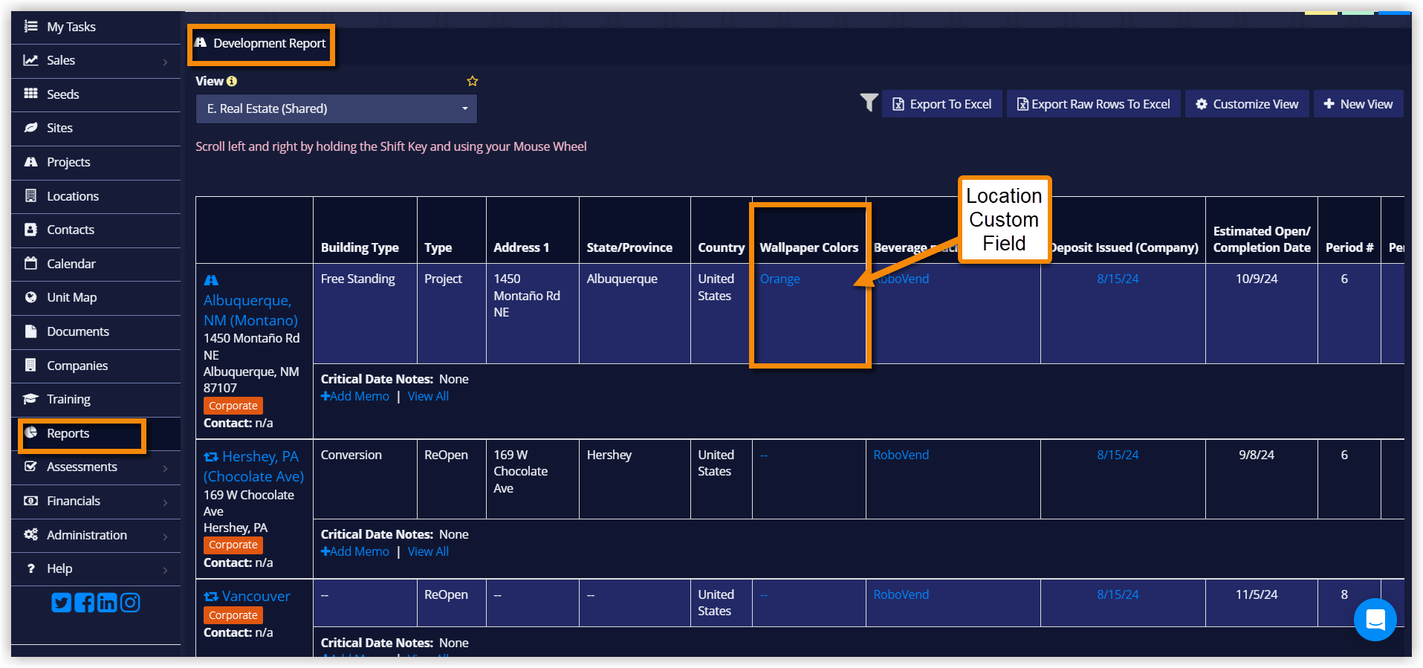Open Reports in the sidebar
The image size is (1423, 668).
click(x=68, y=434)
